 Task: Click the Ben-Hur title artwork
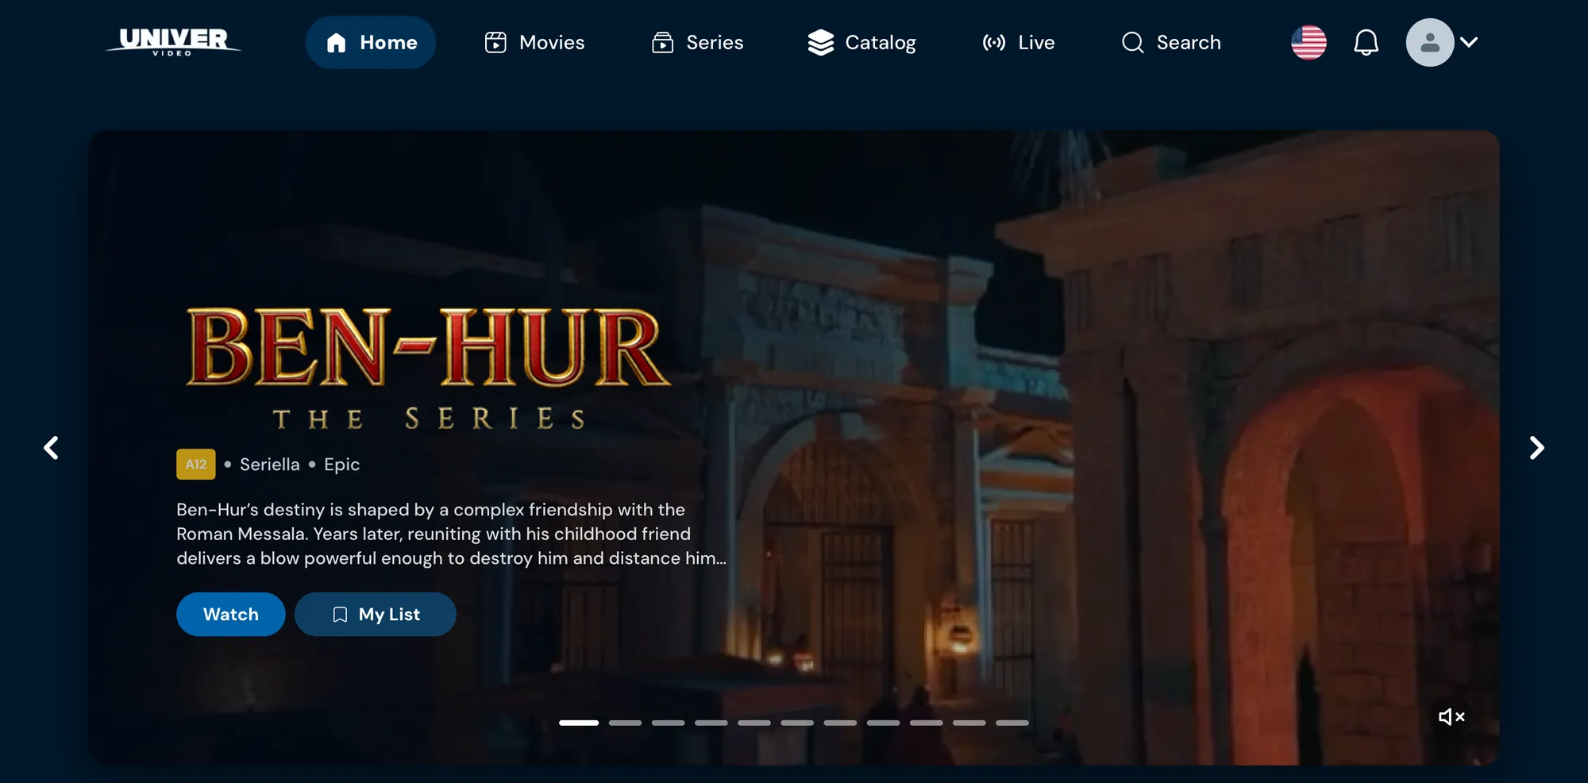pos(429,369)
